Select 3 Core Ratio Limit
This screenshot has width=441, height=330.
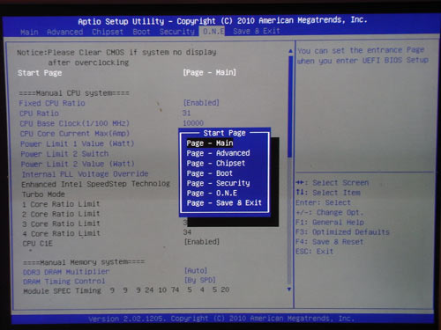tap(61, 224)
